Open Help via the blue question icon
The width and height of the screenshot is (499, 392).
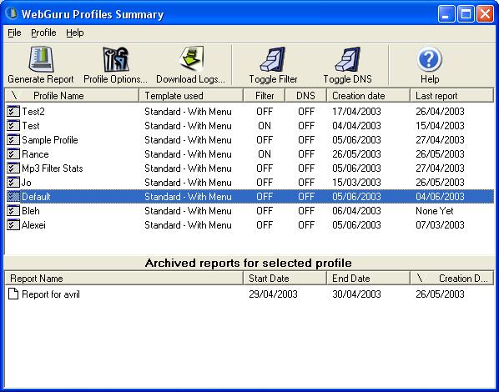point(429,59)
